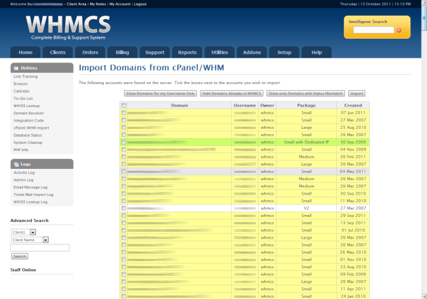Open To-Do List in sidebar
Viewport: 427px width, 299px height.
coord(23,99)
